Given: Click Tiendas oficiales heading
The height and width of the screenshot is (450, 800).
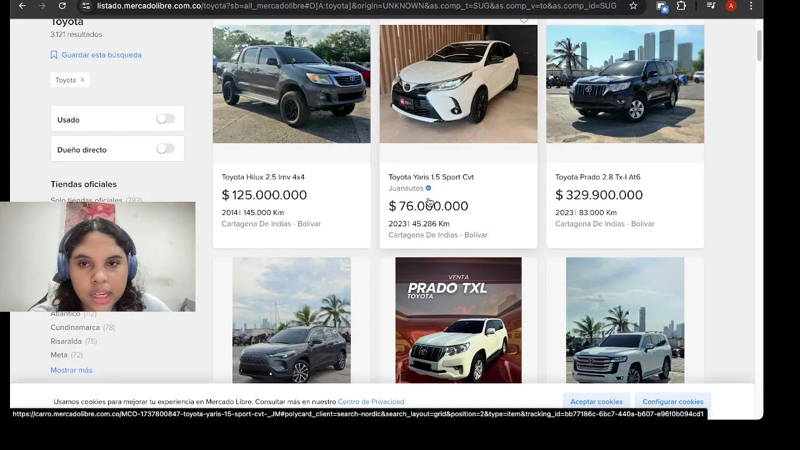Looking at the screenshot, I should click(x=84, y=184).
